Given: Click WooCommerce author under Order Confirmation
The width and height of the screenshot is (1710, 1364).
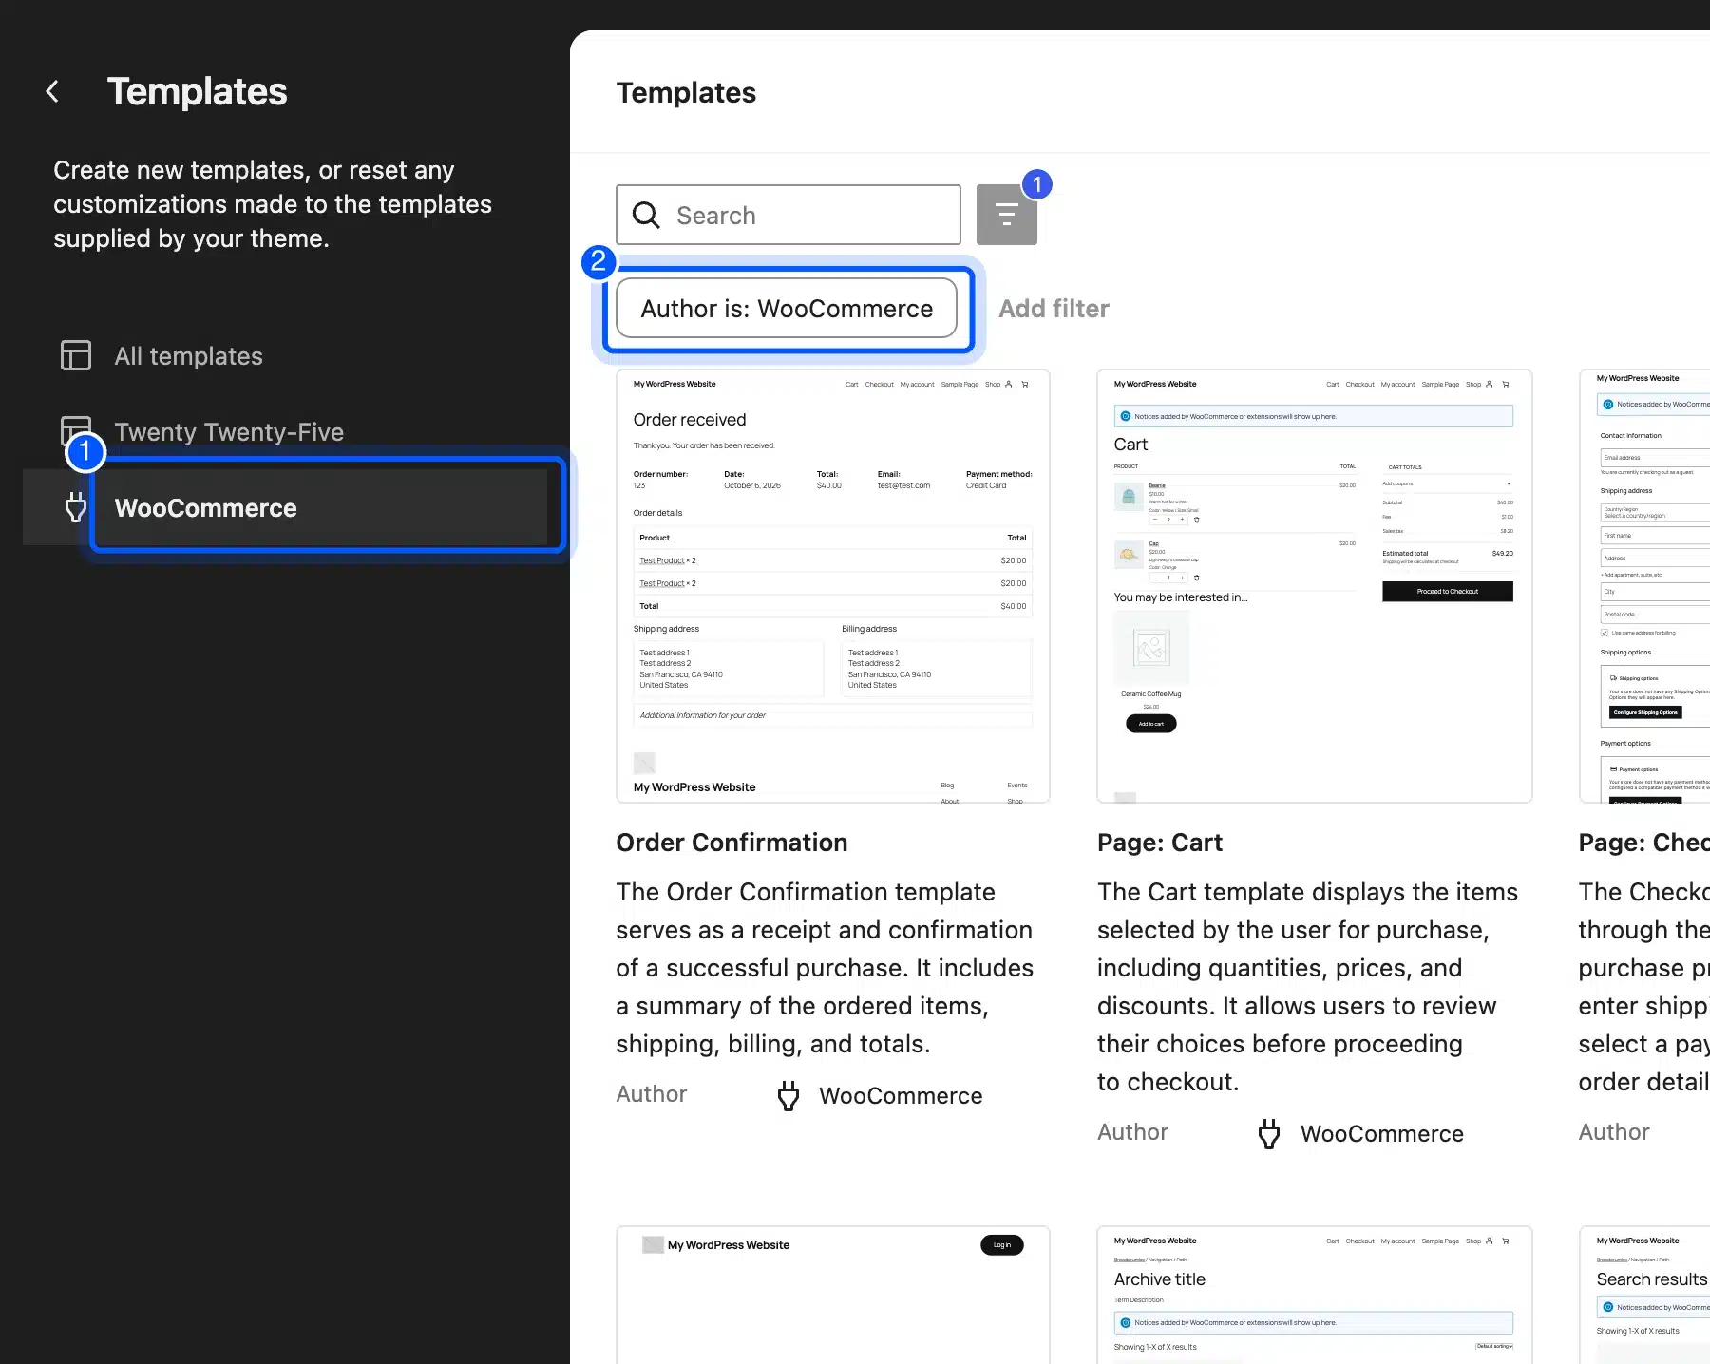Looking at the screenshot, I should (901, 1096).
